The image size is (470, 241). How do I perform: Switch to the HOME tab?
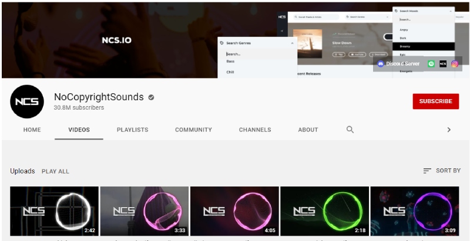[x=32, y=130]
